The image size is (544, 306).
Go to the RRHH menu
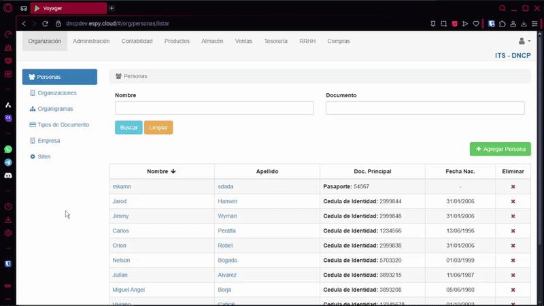(x=307, y=41)
